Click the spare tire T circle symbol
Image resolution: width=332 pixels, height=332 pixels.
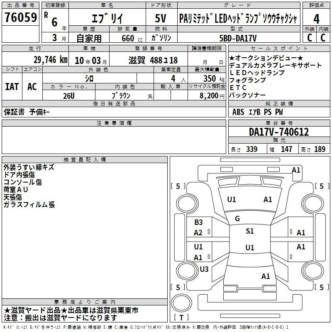[x=181, y=303]
